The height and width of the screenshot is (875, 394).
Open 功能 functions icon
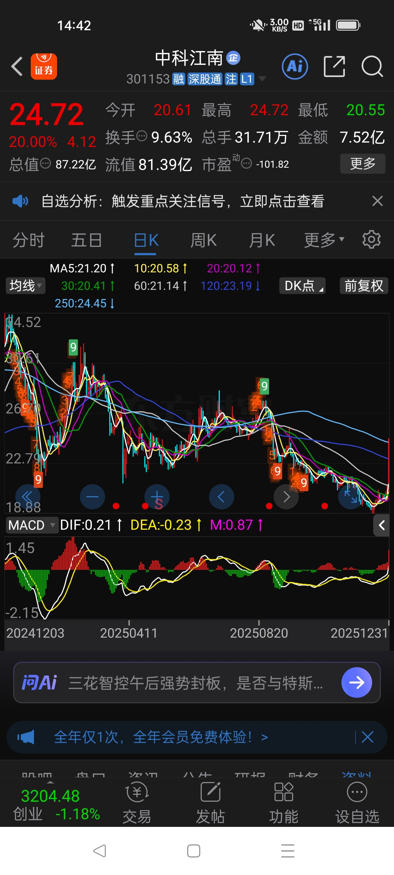[284, 803]
